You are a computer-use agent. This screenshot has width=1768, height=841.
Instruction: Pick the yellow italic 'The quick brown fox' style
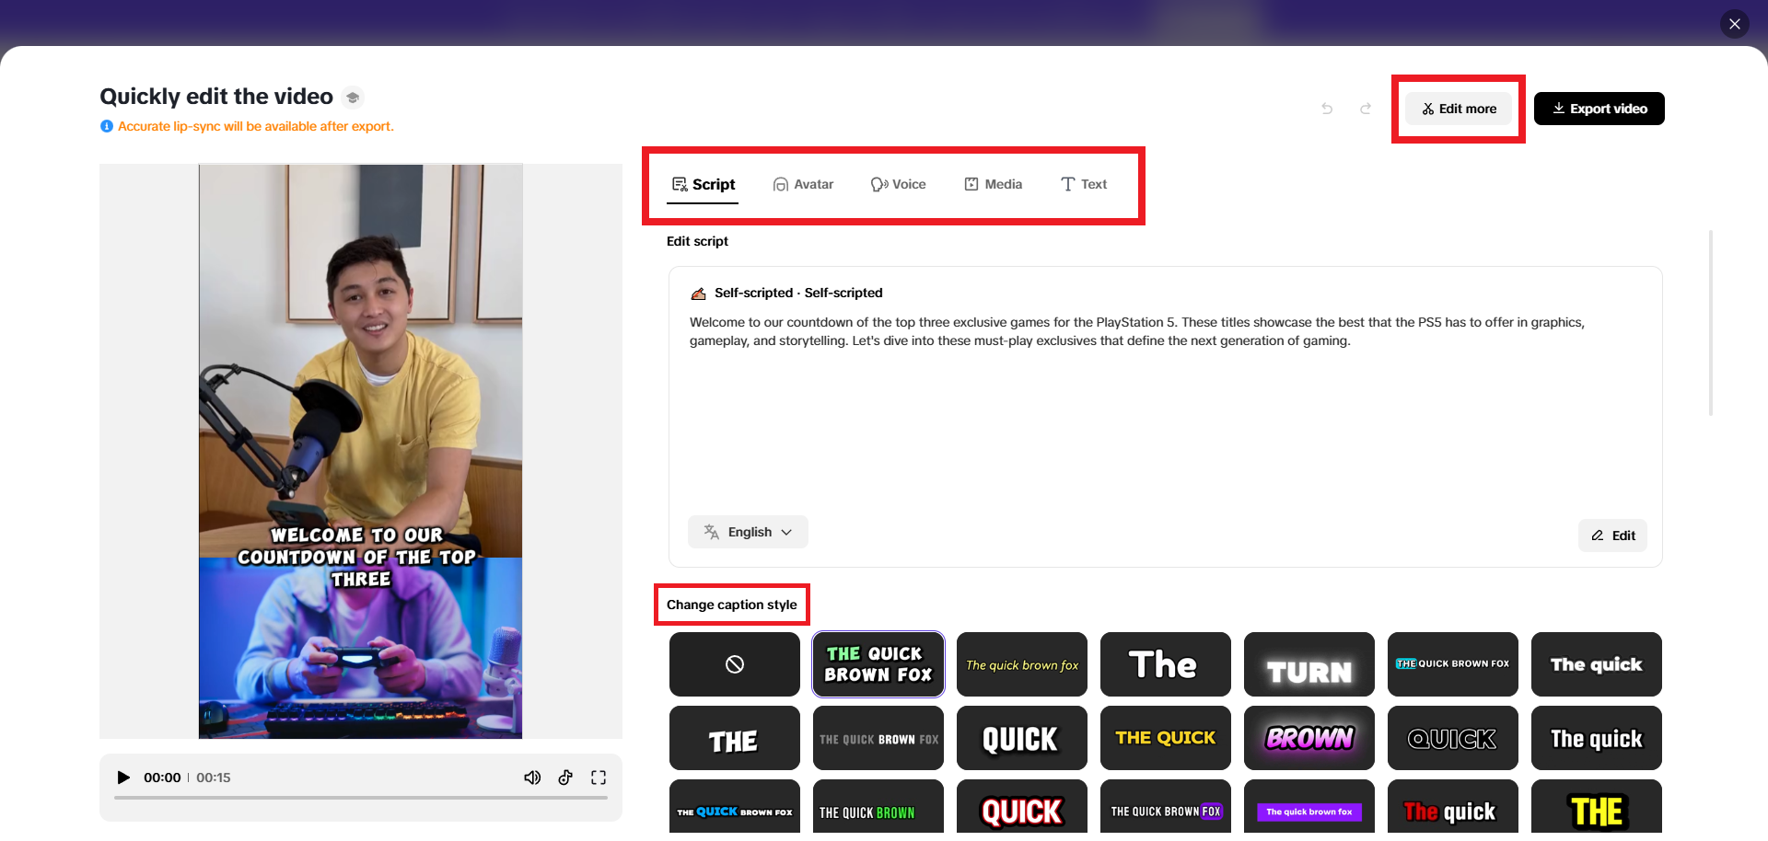[x=1022, y=664]
